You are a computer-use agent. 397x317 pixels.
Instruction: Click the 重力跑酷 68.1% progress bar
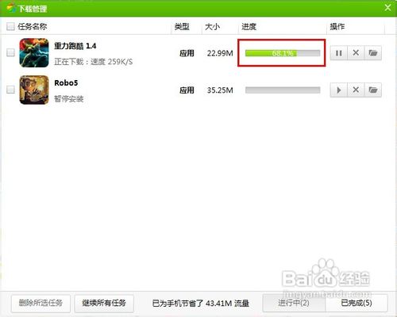pyautogui.click(x=283, y=53)
